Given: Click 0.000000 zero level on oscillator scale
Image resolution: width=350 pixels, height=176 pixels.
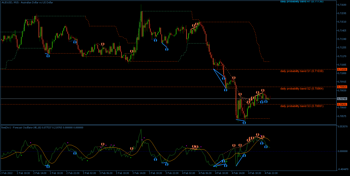Looking at the screenshot, I should click(343, 151).
